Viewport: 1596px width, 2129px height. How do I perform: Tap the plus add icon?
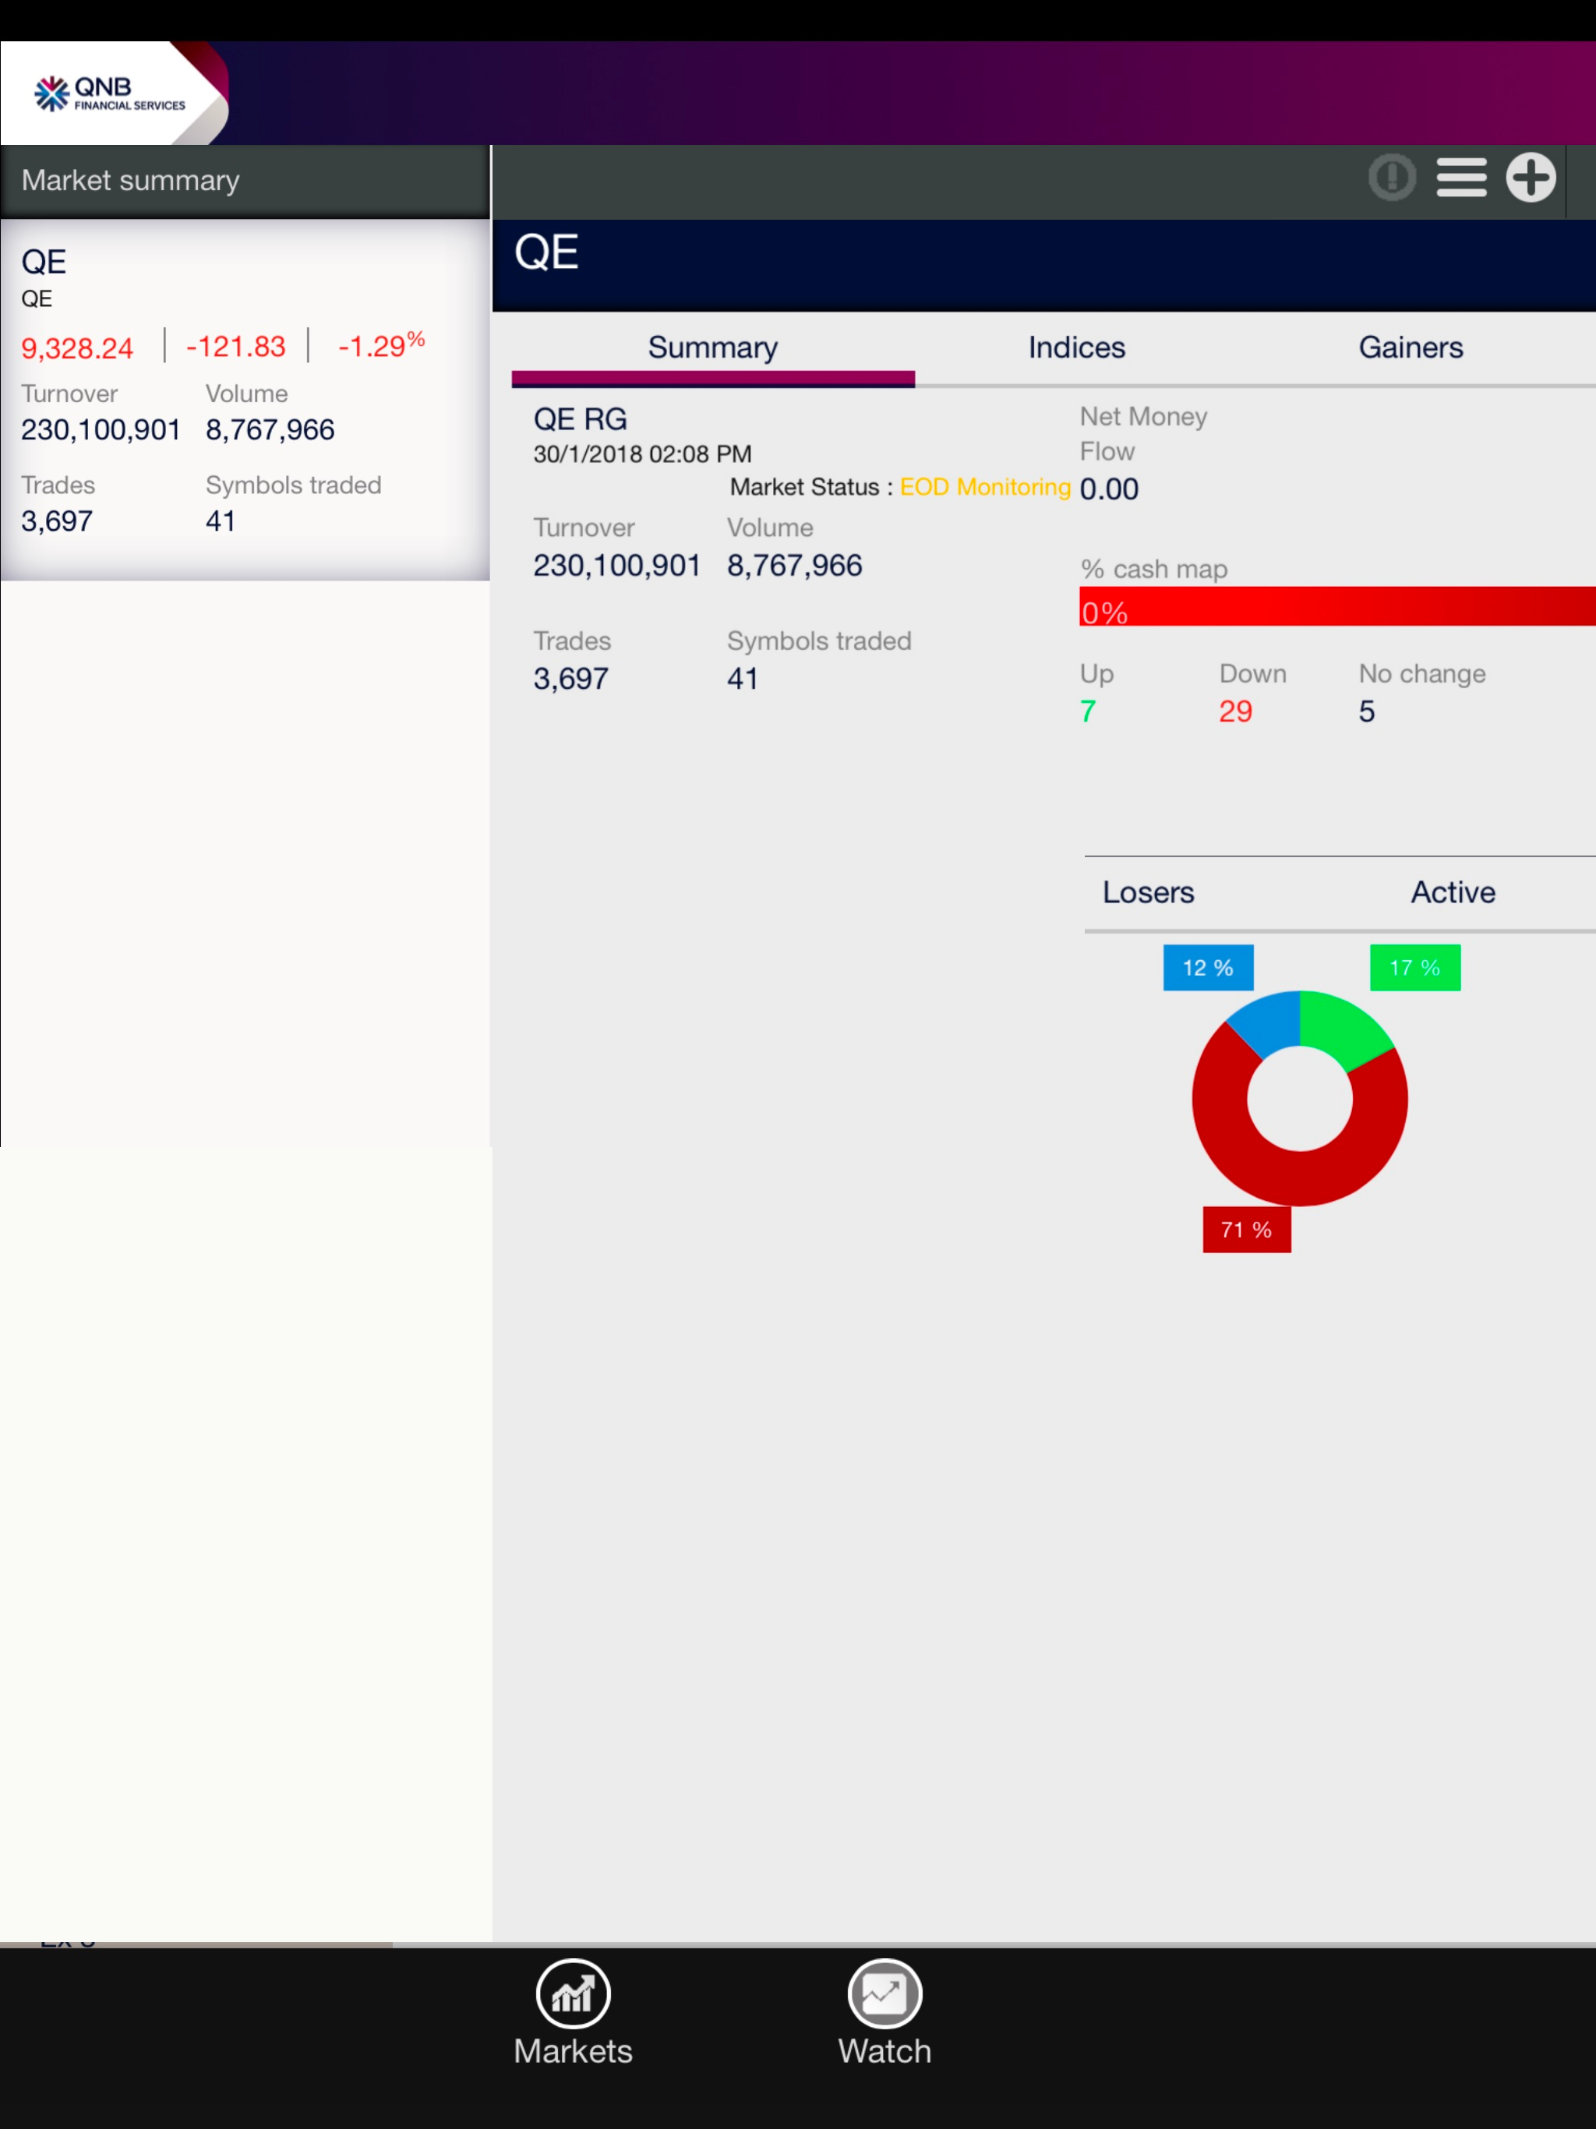click(1531, 178)
